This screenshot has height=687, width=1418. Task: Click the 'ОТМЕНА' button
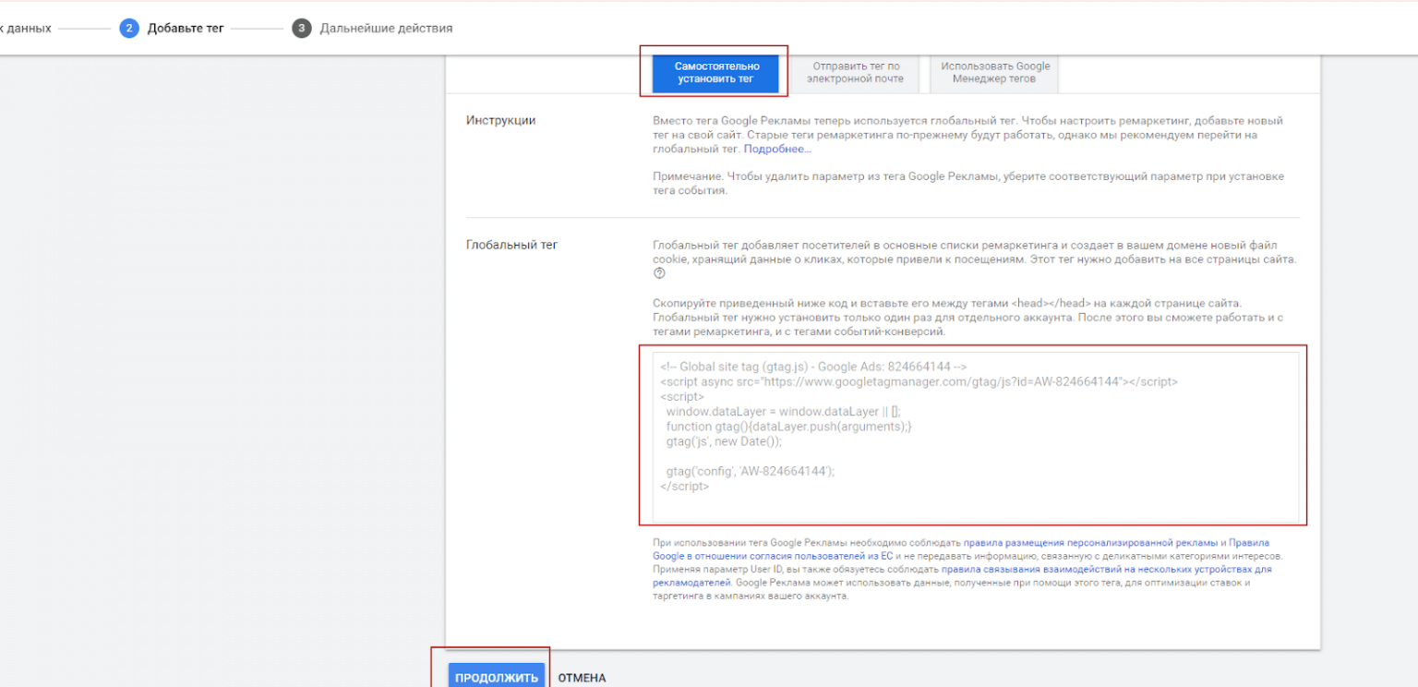coord(582,678)
